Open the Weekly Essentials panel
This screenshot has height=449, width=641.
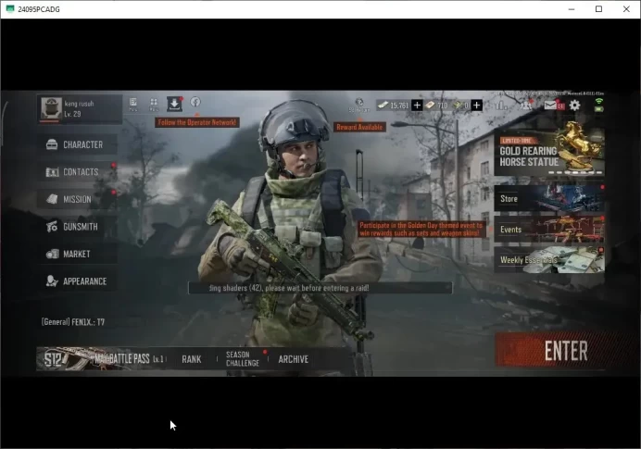[x=549, y=260]
